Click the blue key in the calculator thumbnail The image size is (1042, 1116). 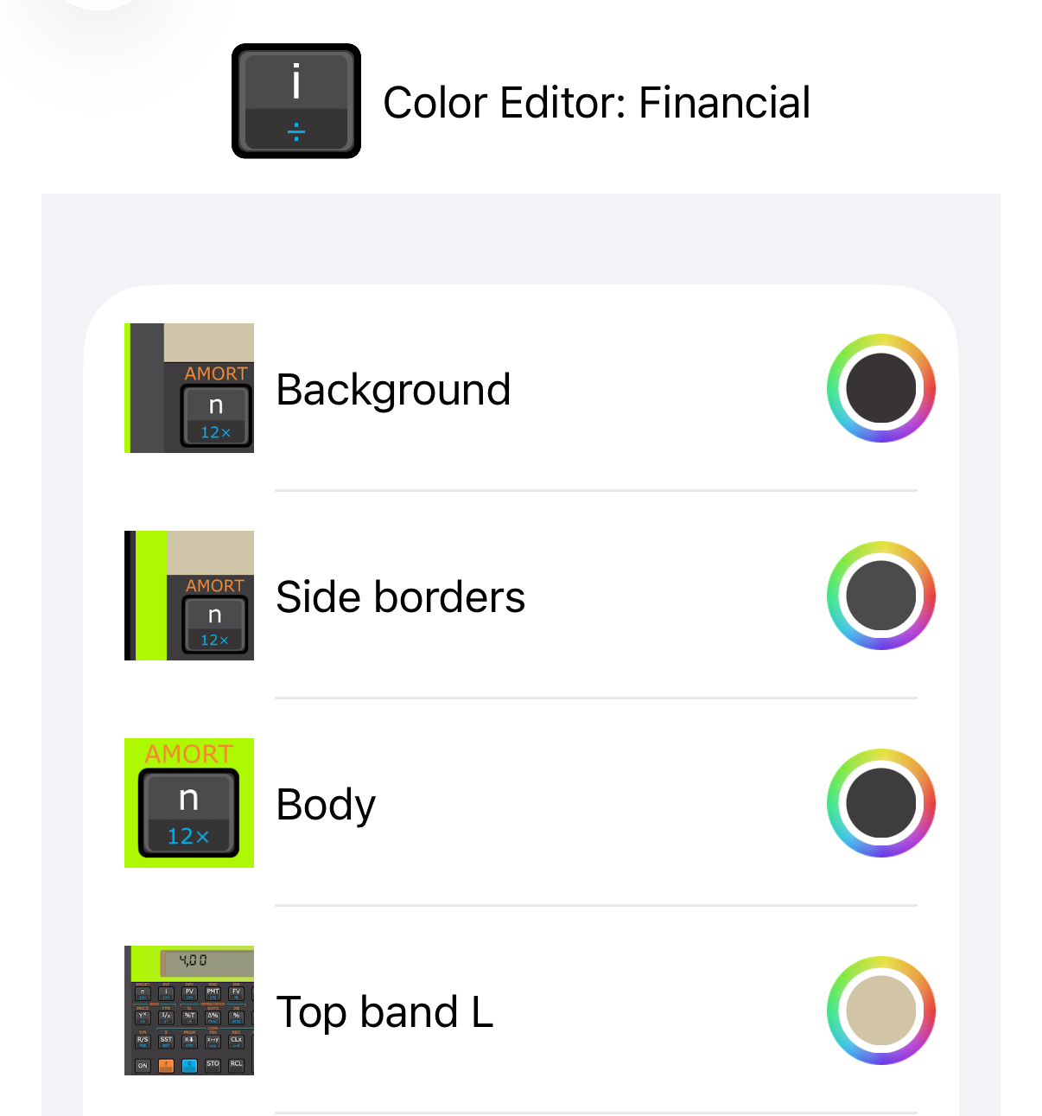[189, 1065]
